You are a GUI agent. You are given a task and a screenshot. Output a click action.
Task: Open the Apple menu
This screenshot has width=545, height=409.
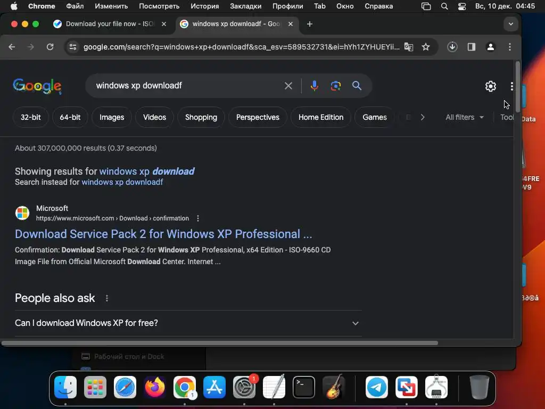[14, 6]
